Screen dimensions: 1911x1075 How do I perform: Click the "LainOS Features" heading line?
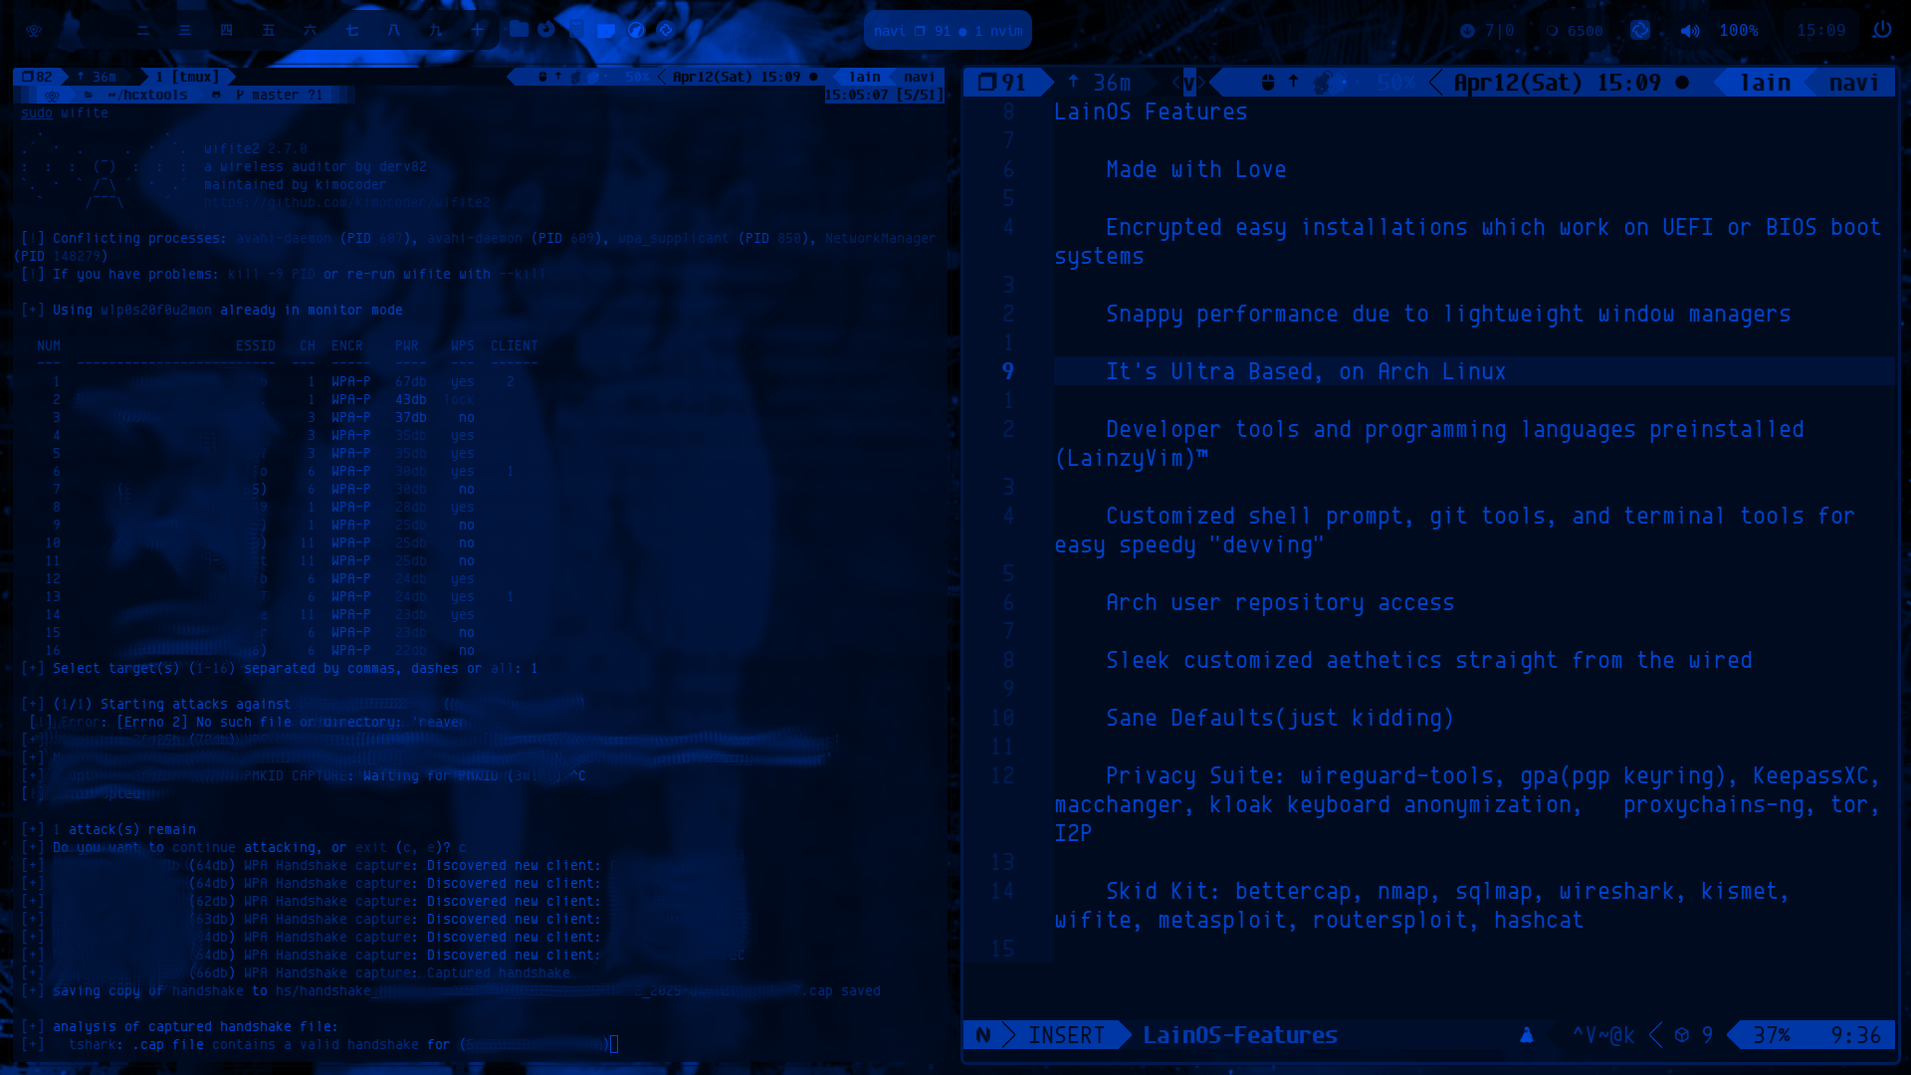coord(1151,111)
